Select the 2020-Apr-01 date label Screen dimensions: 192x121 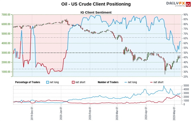146,114
